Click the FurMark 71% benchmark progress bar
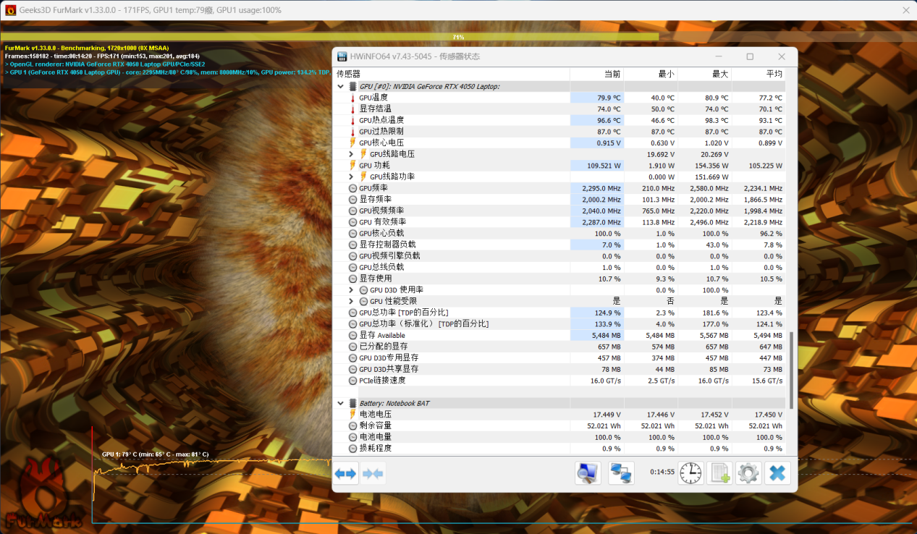917x534 pixels. pyautogui.click(x=458, y=36)
